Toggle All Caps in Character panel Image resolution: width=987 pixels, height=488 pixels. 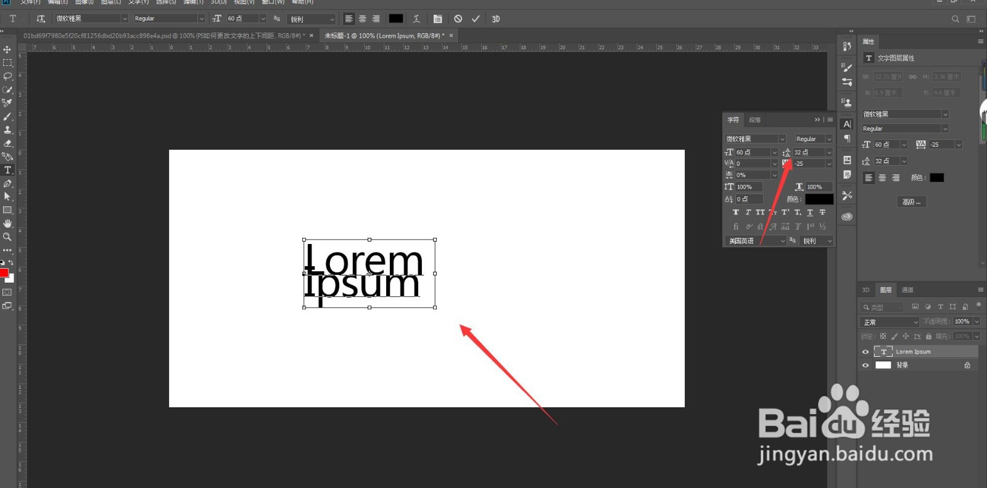pyautogui.click(x=760, y=212)
